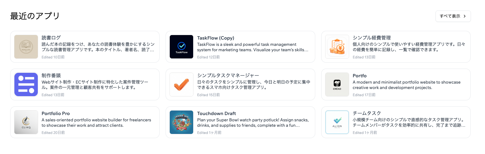Select the シンプル経費管理 yen coin icon
Viewport: 485px width, 154px height.
[x=337, y=47]
